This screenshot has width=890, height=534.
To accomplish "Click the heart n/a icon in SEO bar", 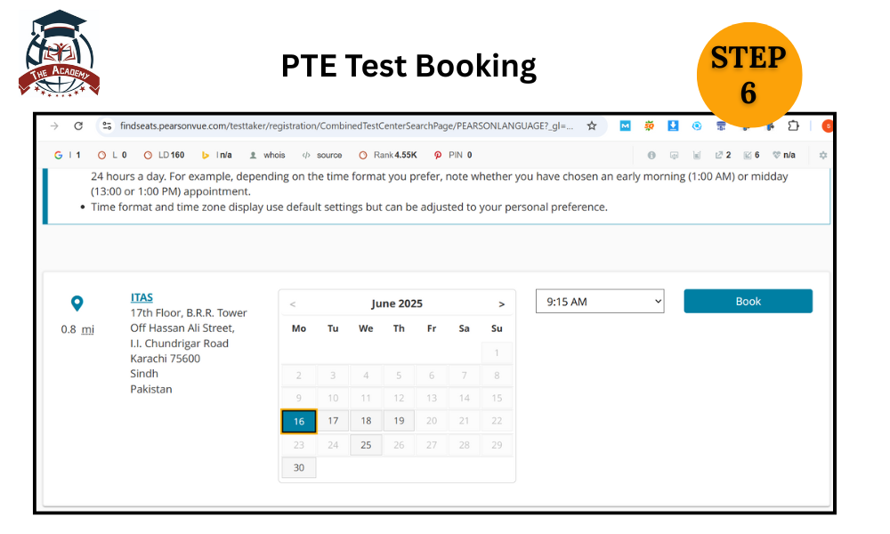I will click(784, 155).
